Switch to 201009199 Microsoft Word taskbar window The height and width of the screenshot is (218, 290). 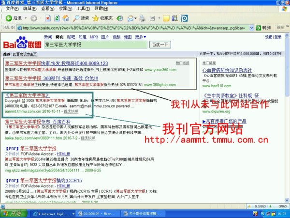pos(98,214)
